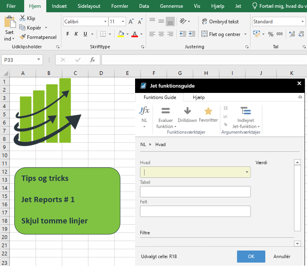This screenshot has height=266, width=307.
Task: Expand the Hvad dropdown list
Action: coord(247,172)
